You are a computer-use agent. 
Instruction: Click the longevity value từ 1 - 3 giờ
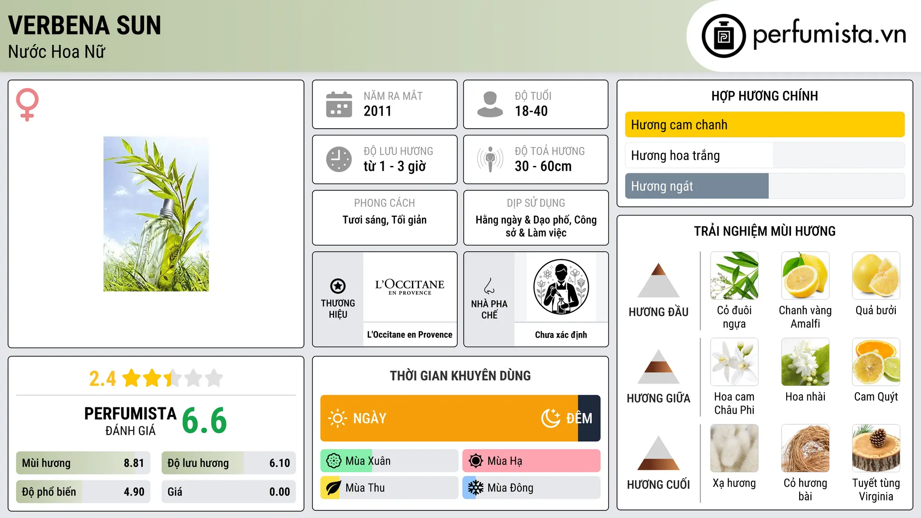pyautogui.click(x=395, y=166)
